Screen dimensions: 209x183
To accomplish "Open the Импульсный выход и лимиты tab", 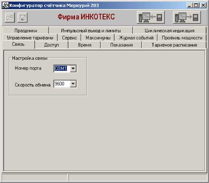I will (91, 30).
